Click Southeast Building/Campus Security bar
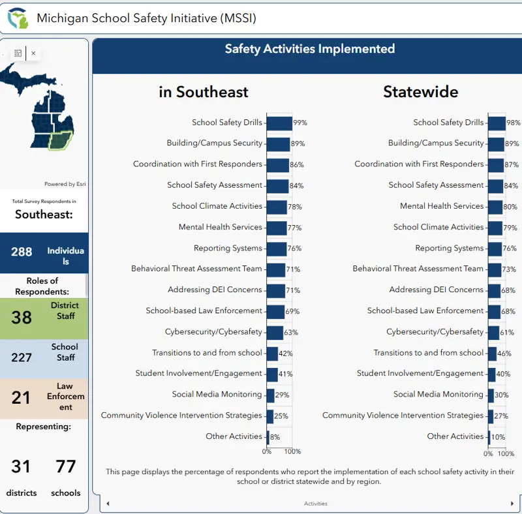 tap(278, 144)
